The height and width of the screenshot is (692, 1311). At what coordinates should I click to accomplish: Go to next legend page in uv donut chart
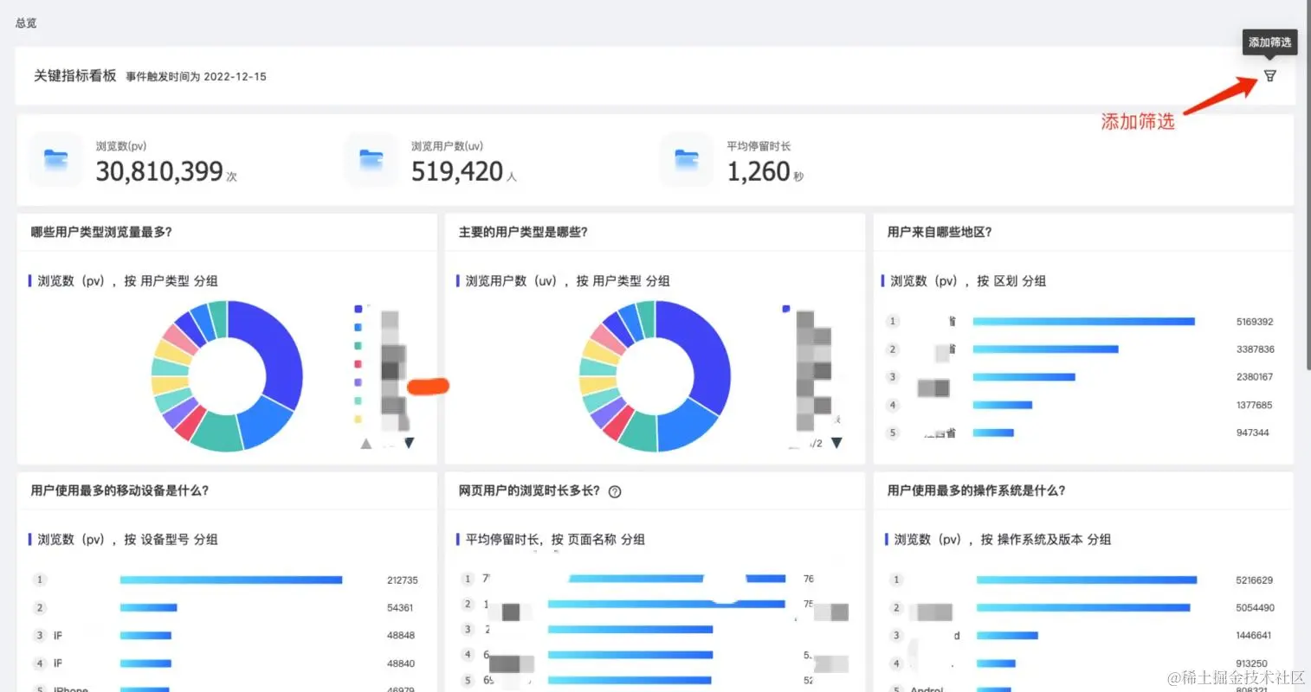point(836,443)
